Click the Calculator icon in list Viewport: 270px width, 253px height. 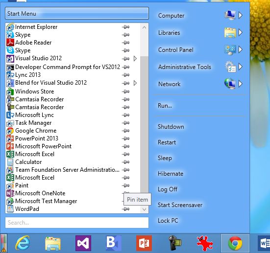[x=10, y=162]
